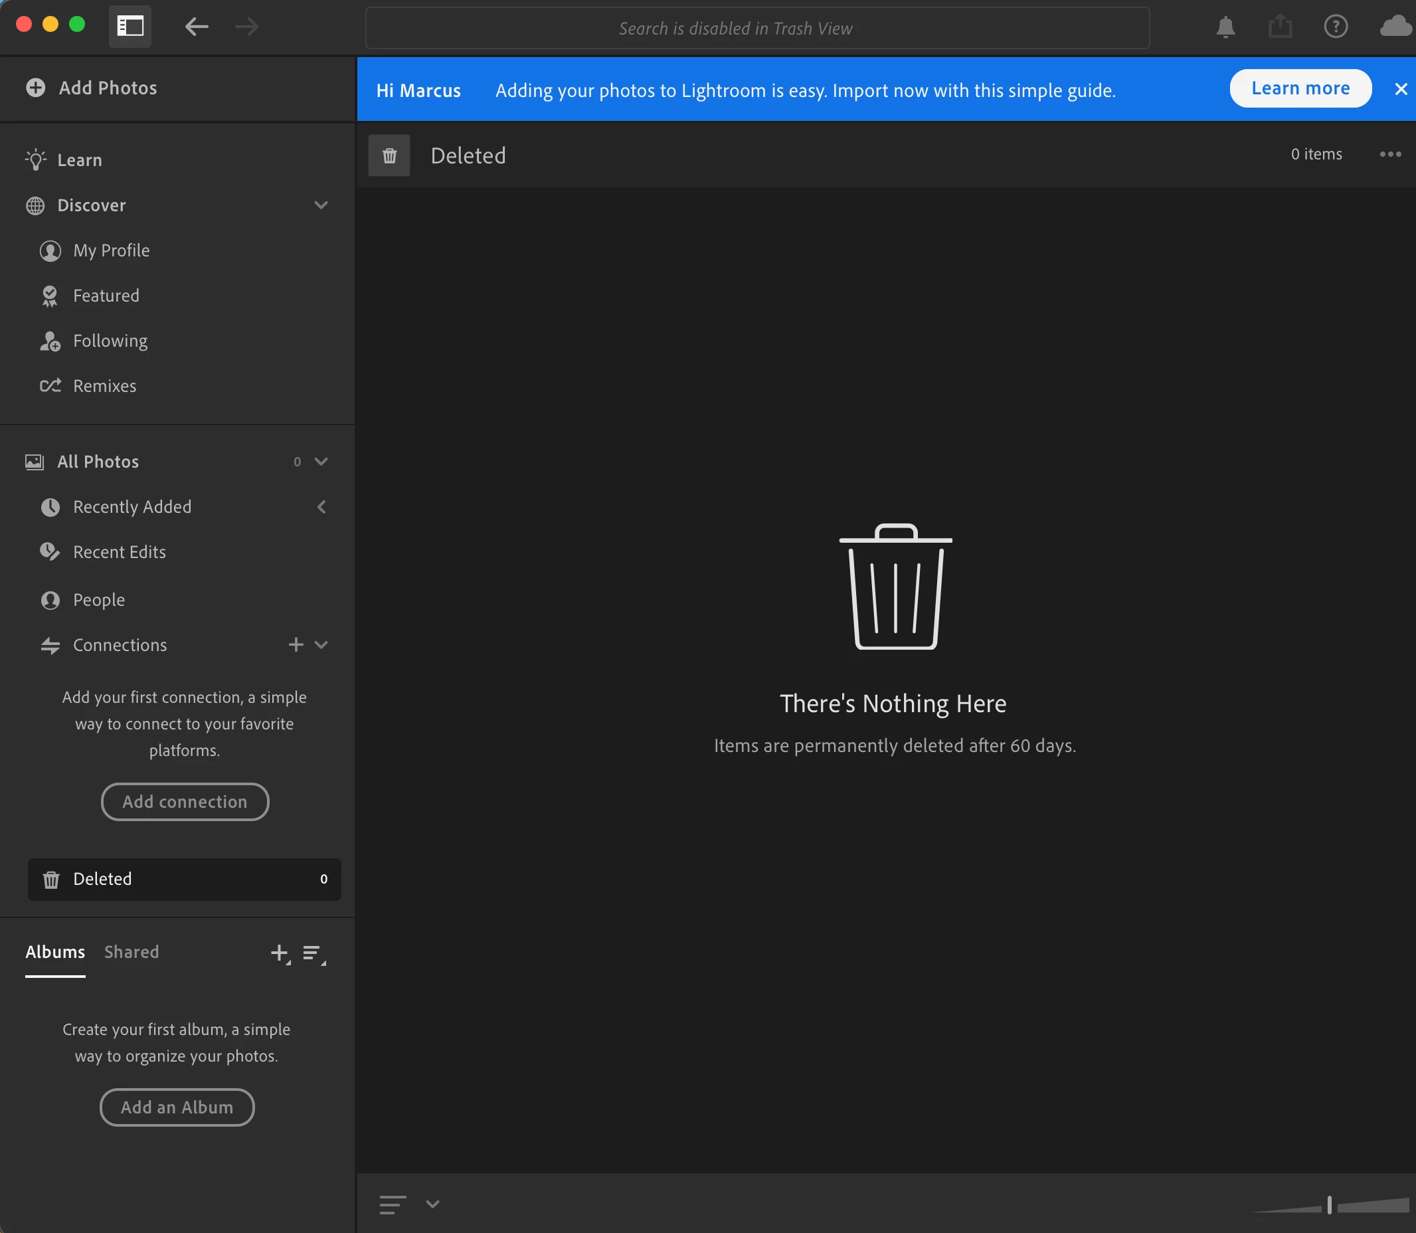Adjust the thumbnail size slider
Image resolution: width=1416 pixels, height=1233 pixels.
pos(1330,1205)
